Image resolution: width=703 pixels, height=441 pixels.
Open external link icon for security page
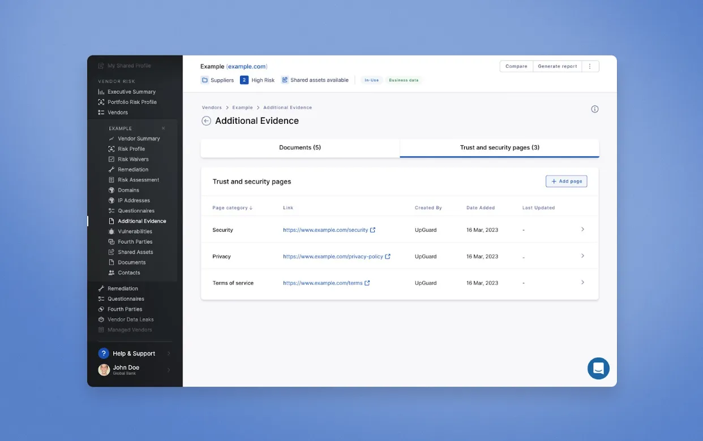373,230
